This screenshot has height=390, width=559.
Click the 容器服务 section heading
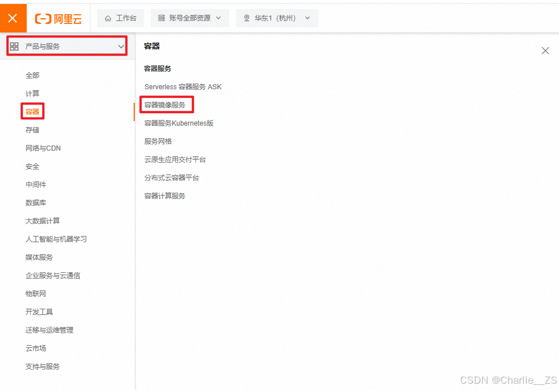click(158, 68)
